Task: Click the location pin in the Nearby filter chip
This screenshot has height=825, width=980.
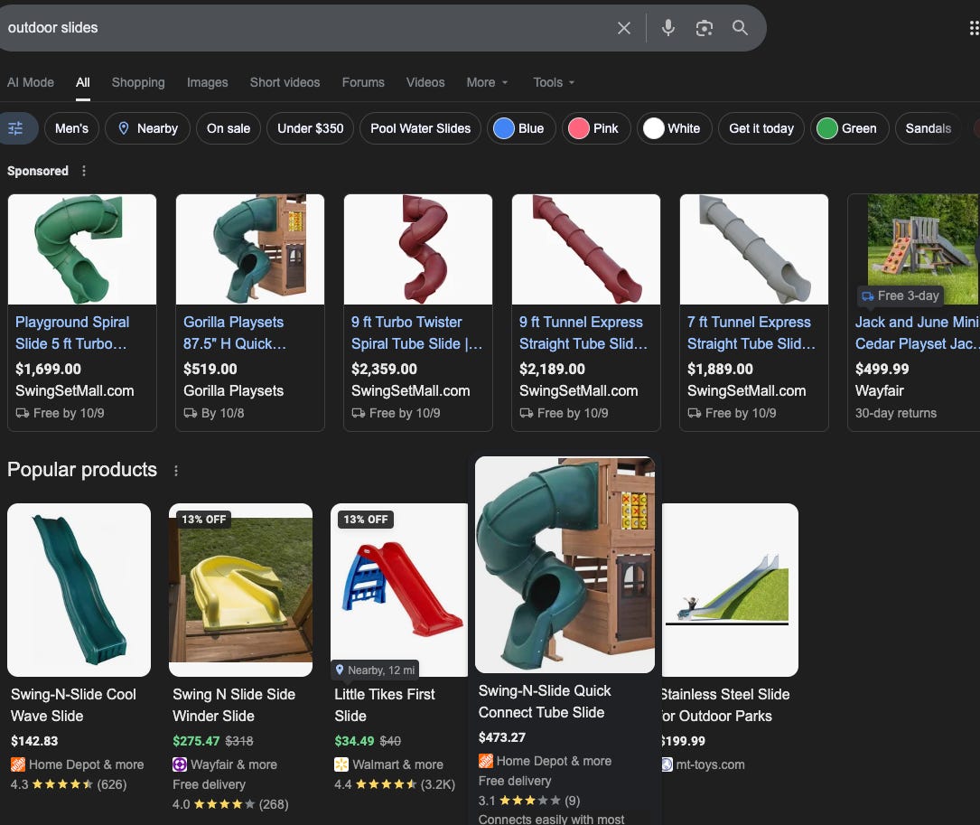Action: pyautogui.click(x=124, y=128)
